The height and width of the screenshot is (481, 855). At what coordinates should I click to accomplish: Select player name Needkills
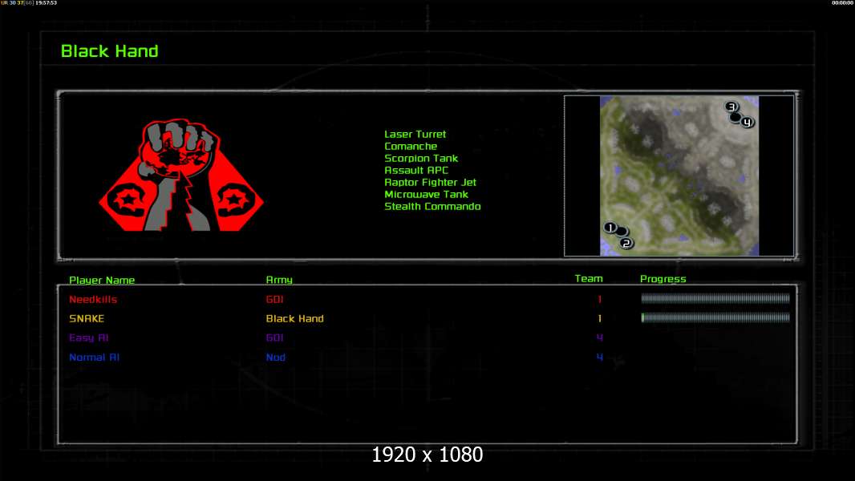point(93,299)
